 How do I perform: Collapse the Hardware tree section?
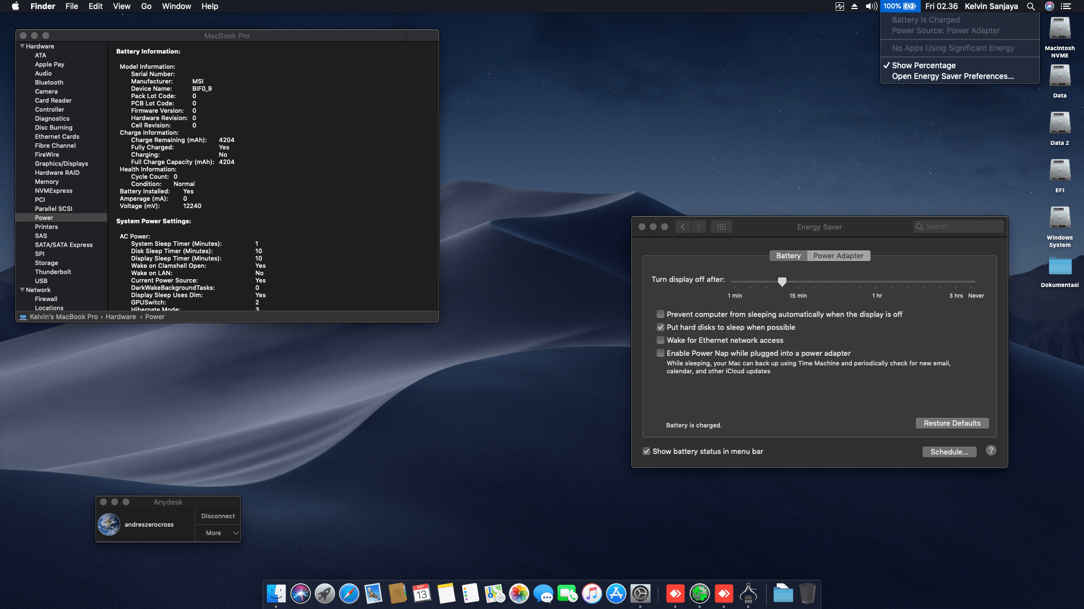(22, 46)
